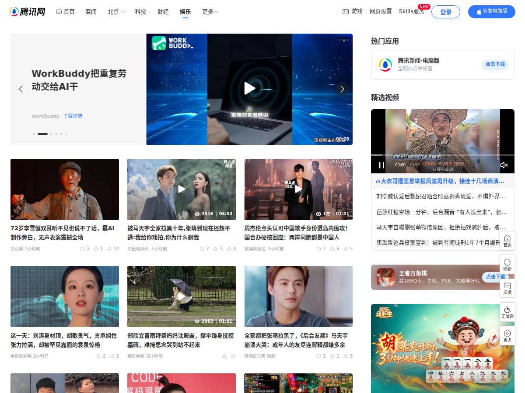This screenshot has height=393, width=525.
Task: Open 游戏 with gamepad icon
Action: coord(353,12)
